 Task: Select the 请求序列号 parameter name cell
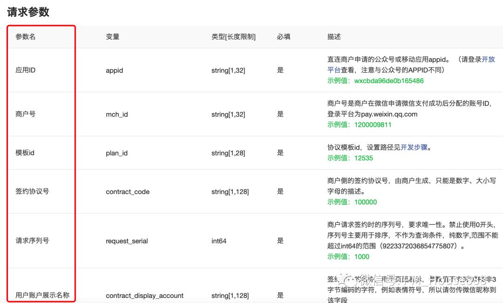click(x=32, y=241)
